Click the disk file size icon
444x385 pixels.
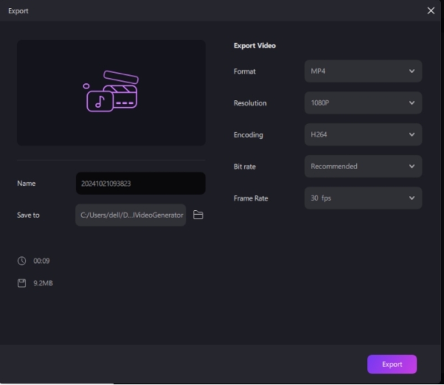click(22, 283)
